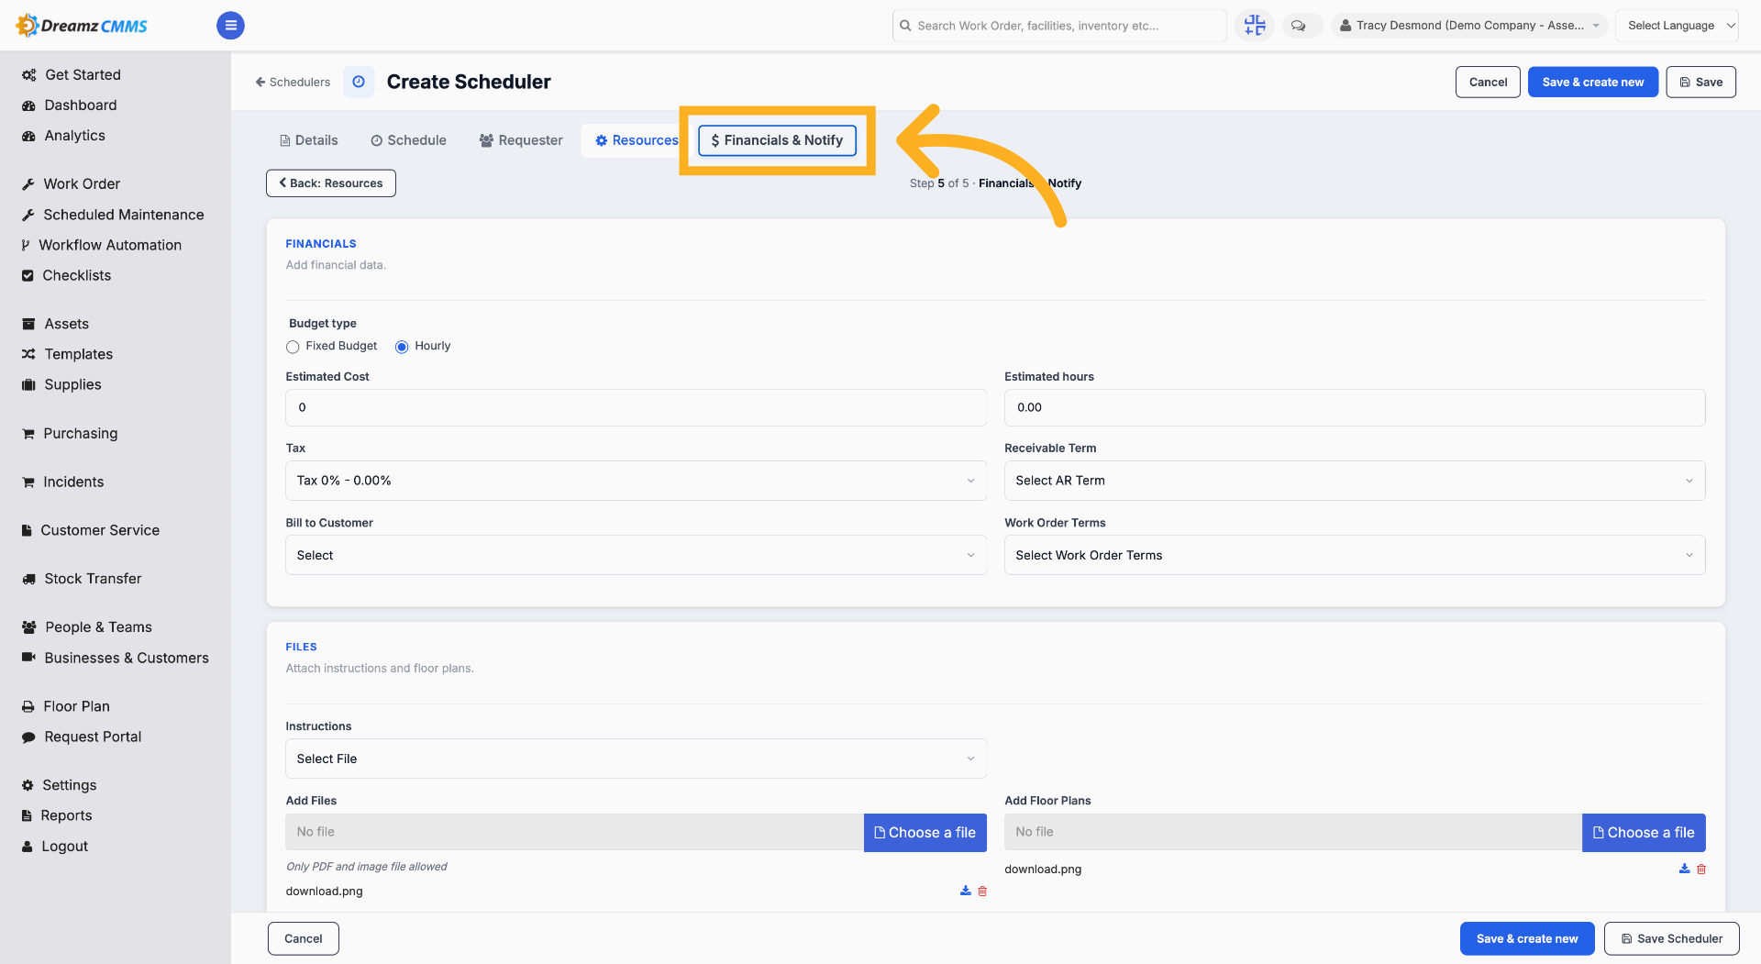Switch to the Schedule tab
This screenshot has width=1761, height=964.
(x=409, y=140)
